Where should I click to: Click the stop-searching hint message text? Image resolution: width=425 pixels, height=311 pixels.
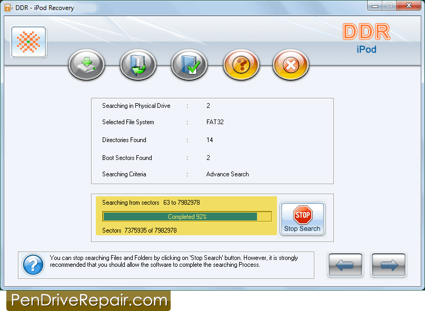coord(174,261)
